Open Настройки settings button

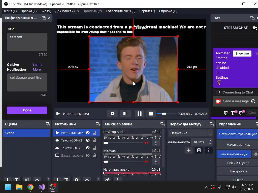238,171
